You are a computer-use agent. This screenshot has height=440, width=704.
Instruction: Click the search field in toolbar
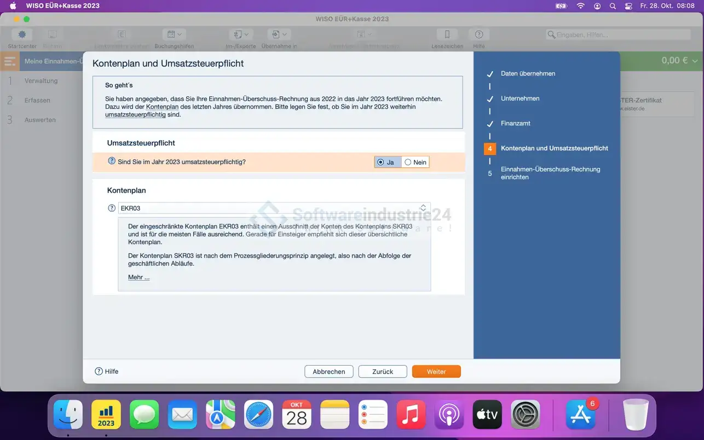point(619,34)
